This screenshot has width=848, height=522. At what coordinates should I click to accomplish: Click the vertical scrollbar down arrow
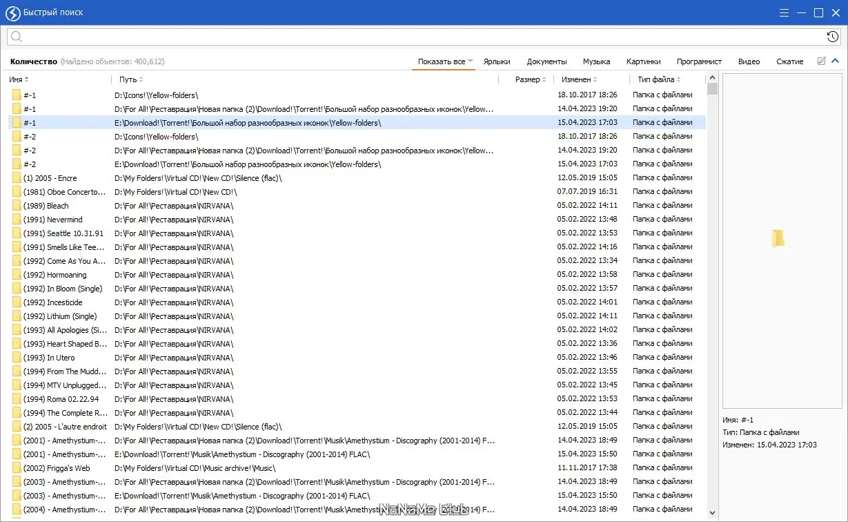(x=712, y=514)
